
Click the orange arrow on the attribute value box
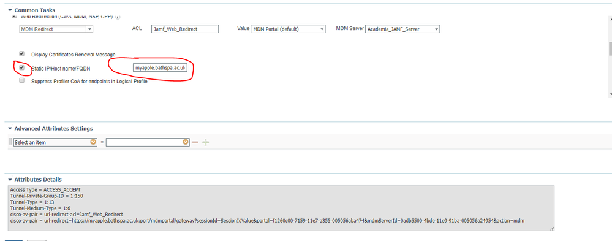(186, 142)
